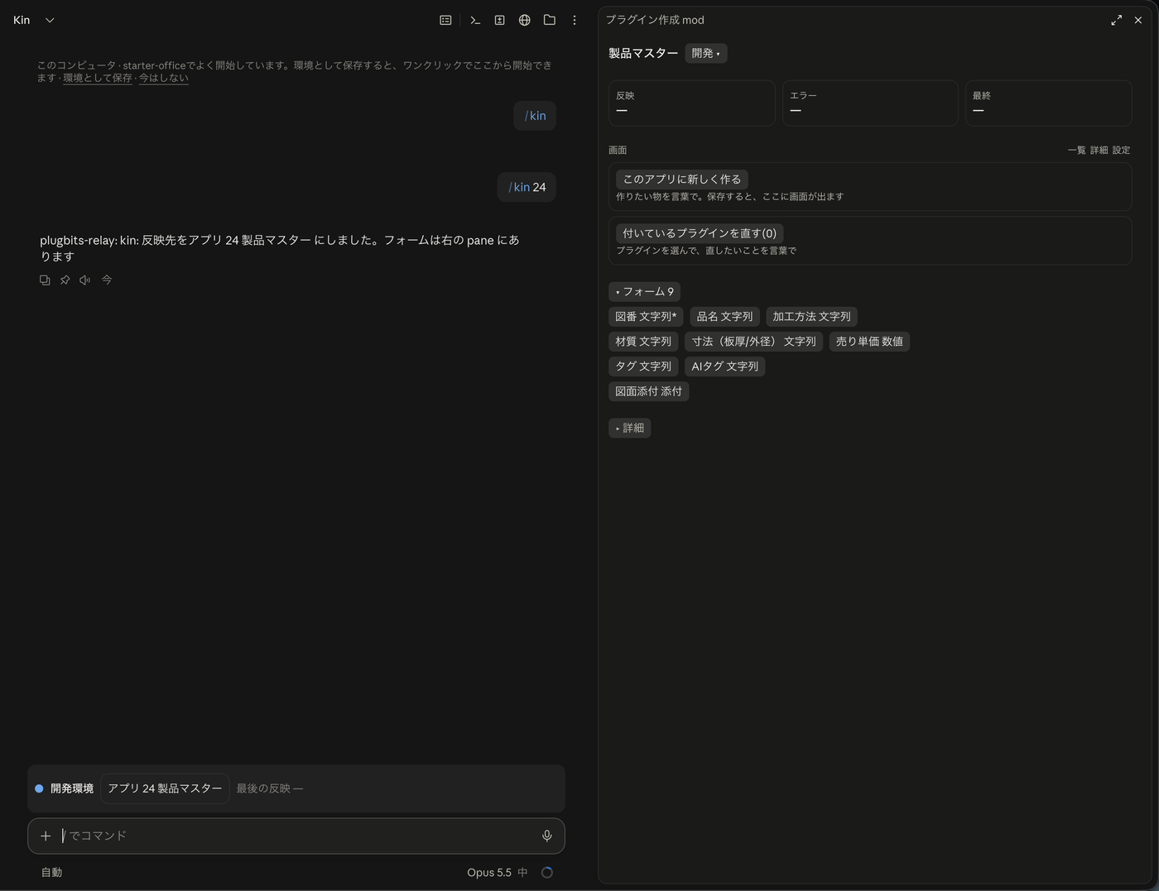Screen dimensions: 1159x891
Task: Open the three-dot more options menu
Action: [575, 20]
